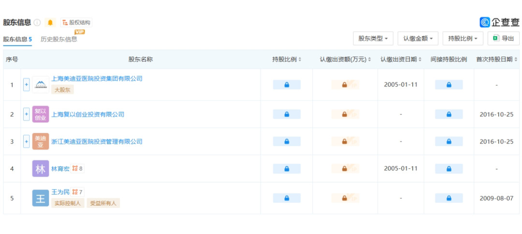Click the 林 purple avatar
The width and height of the screenshot is (522, 234).
[41, 169]
